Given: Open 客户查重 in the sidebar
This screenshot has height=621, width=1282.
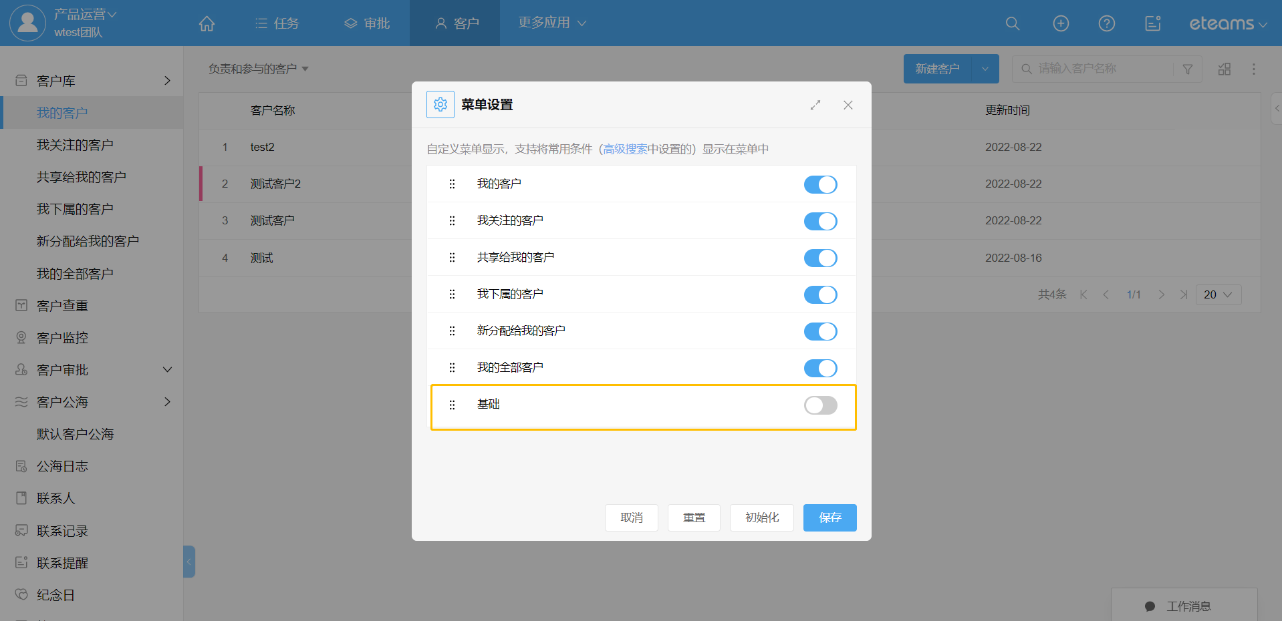Looking at the screenshot, I should pos(62,306).
